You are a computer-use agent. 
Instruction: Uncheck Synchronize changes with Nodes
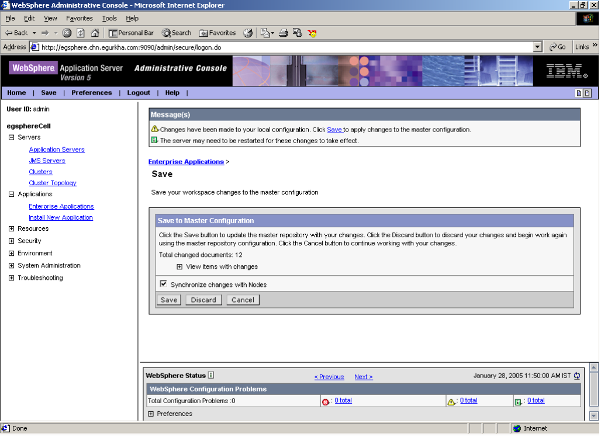pos(163,284)
